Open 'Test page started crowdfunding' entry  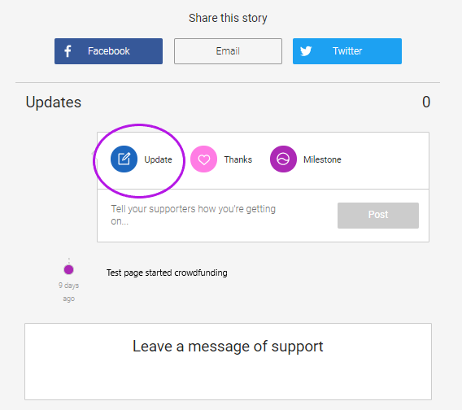tap(167, 273)
